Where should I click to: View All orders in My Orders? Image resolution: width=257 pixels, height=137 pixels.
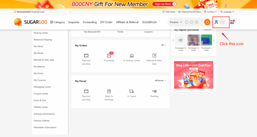(163, 45)
